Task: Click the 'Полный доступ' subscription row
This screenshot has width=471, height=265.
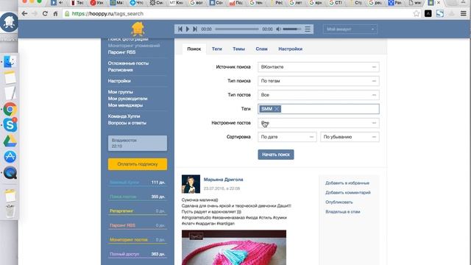Action: click(138, 254)
